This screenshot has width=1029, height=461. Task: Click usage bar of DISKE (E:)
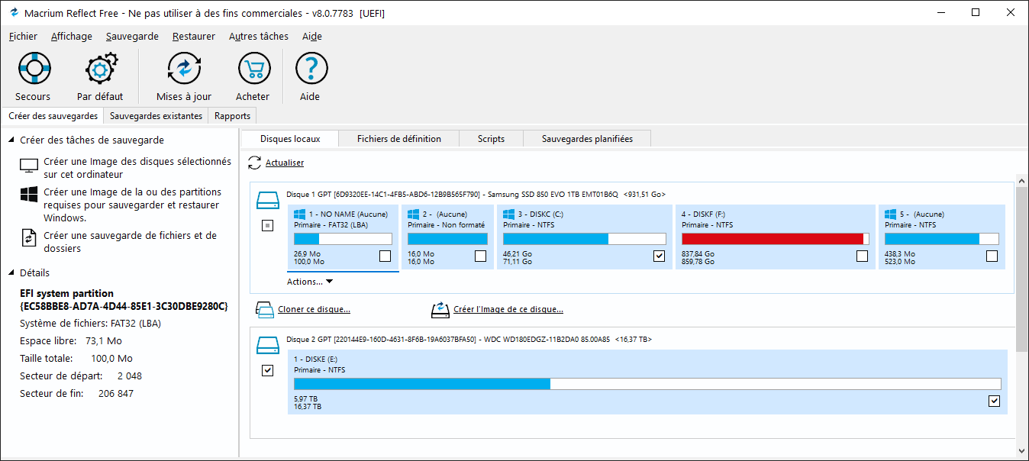click(x=647, y=384)
